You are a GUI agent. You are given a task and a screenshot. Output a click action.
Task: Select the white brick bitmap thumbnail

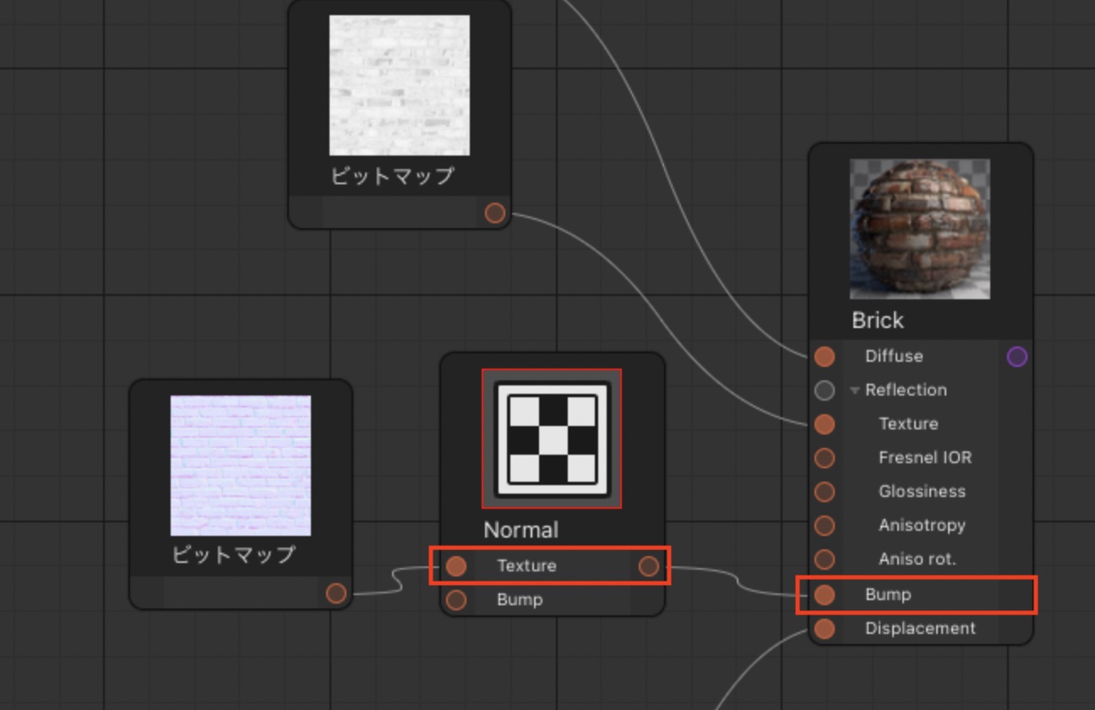[x=399, y=85]
